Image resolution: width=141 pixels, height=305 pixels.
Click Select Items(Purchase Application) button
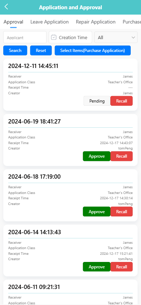click(93, 51)
